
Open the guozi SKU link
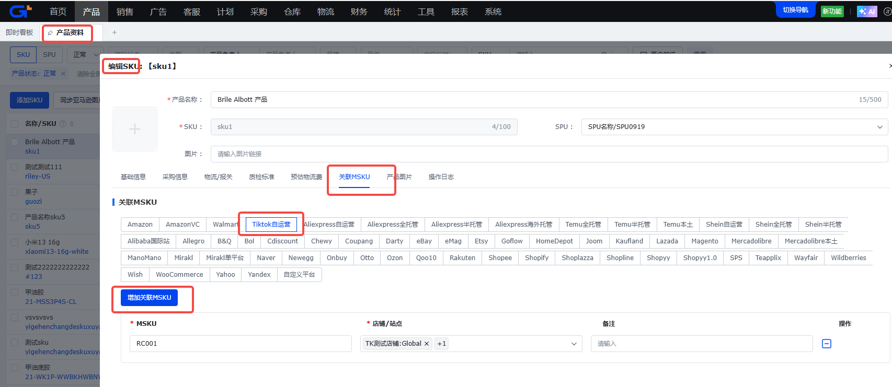33,202
